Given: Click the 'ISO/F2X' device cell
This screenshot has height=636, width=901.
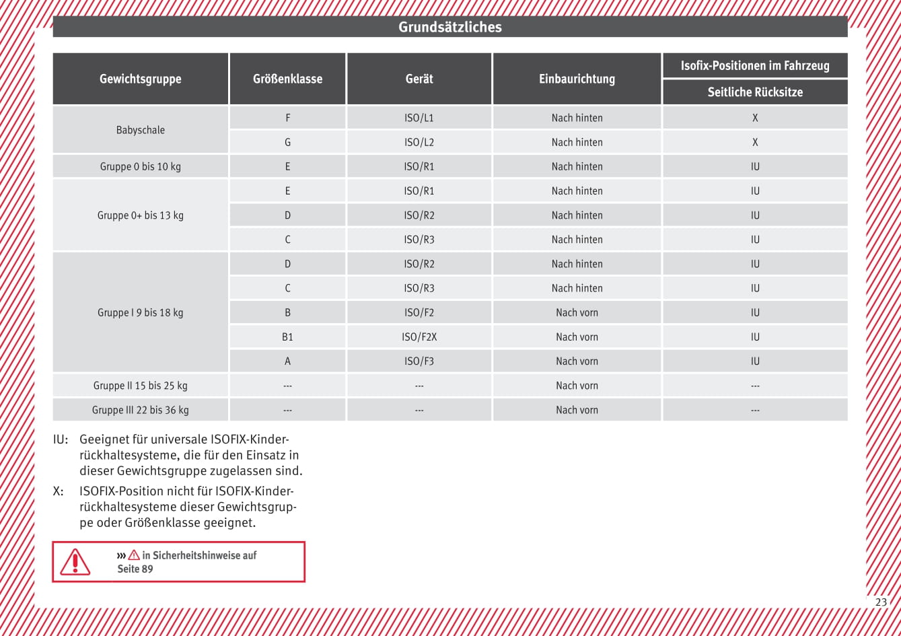Looking at the screenshot, I should point(419,337).
